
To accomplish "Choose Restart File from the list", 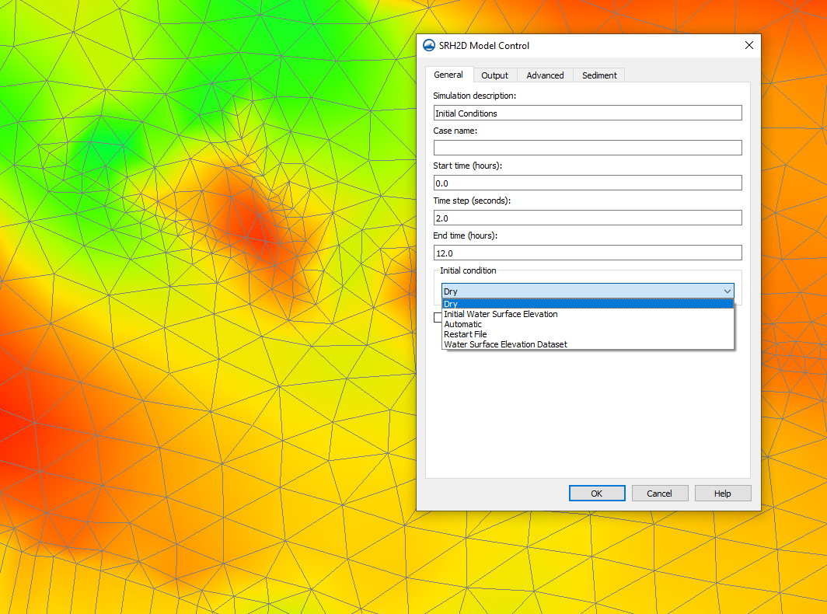I will click(466, 334).
